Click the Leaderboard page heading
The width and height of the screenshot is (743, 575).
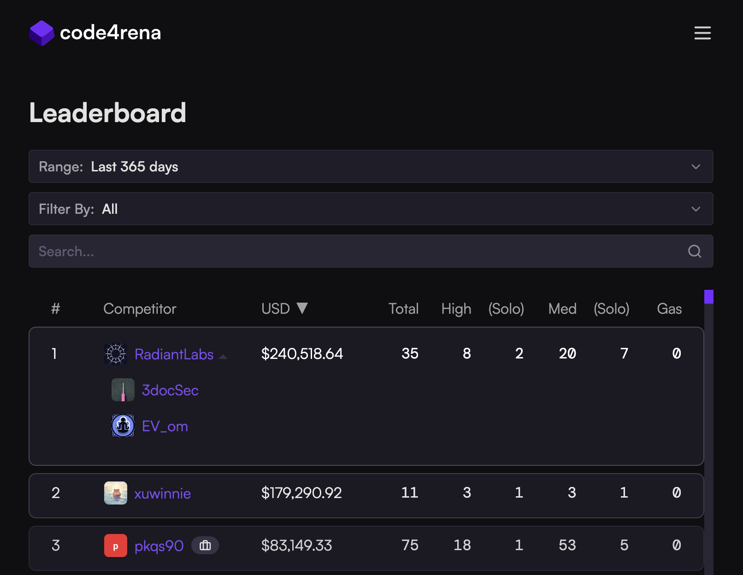point(108,113)
